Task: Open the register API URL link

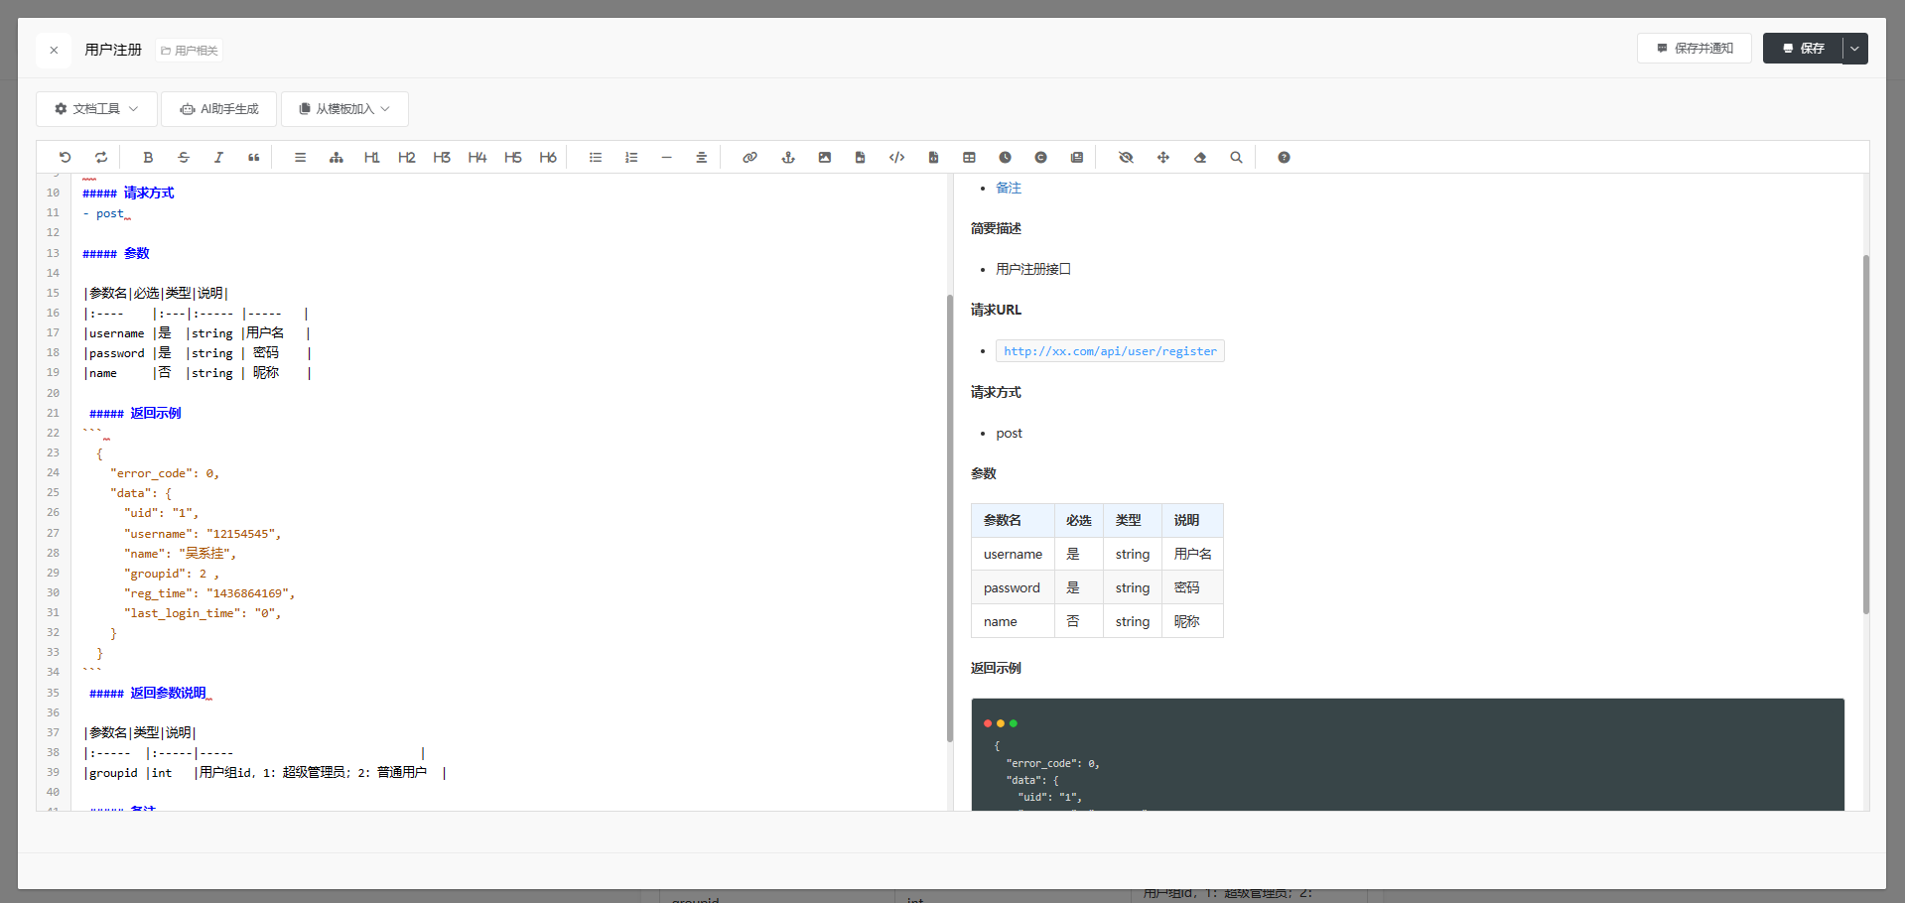Action: coord(1110,351)
